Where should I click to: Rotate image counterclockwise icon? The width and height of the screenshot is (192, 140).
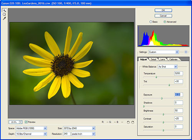coord(128,122)
